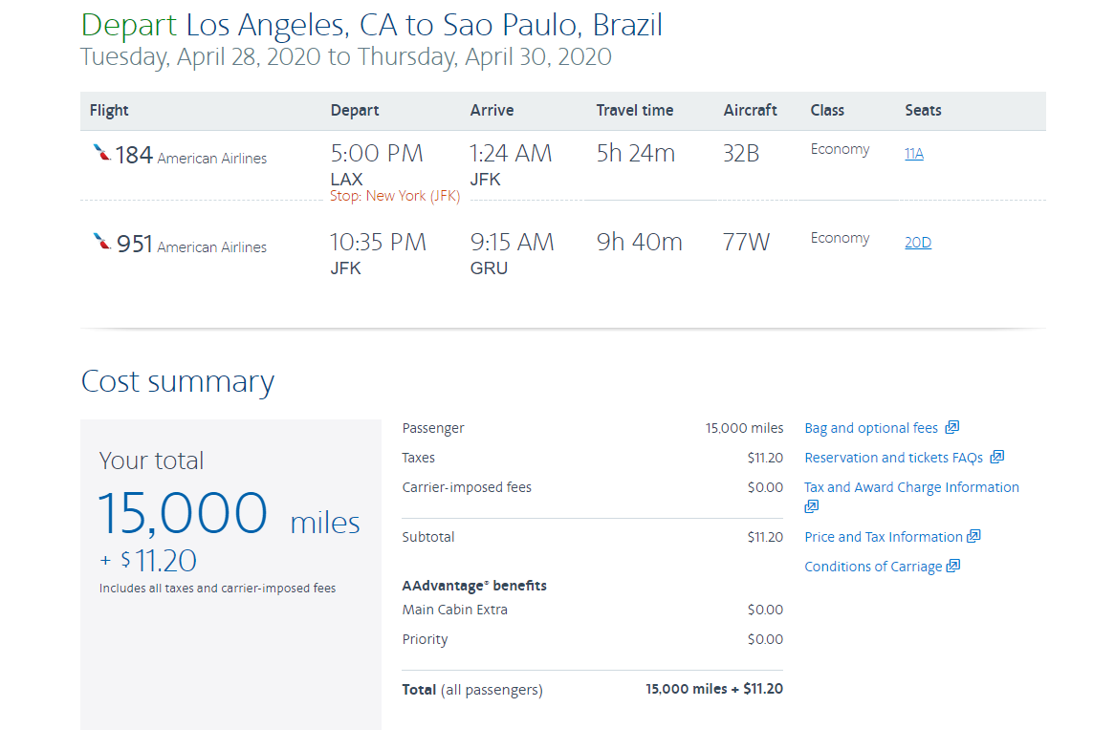
Task: Click flight number 184
Action: point(134,155)
